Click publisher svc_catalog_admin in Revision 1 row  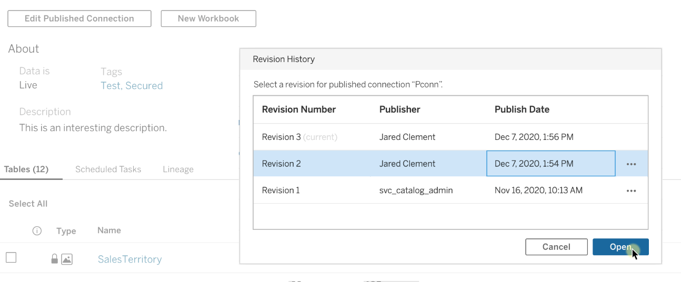coord(416,190)
